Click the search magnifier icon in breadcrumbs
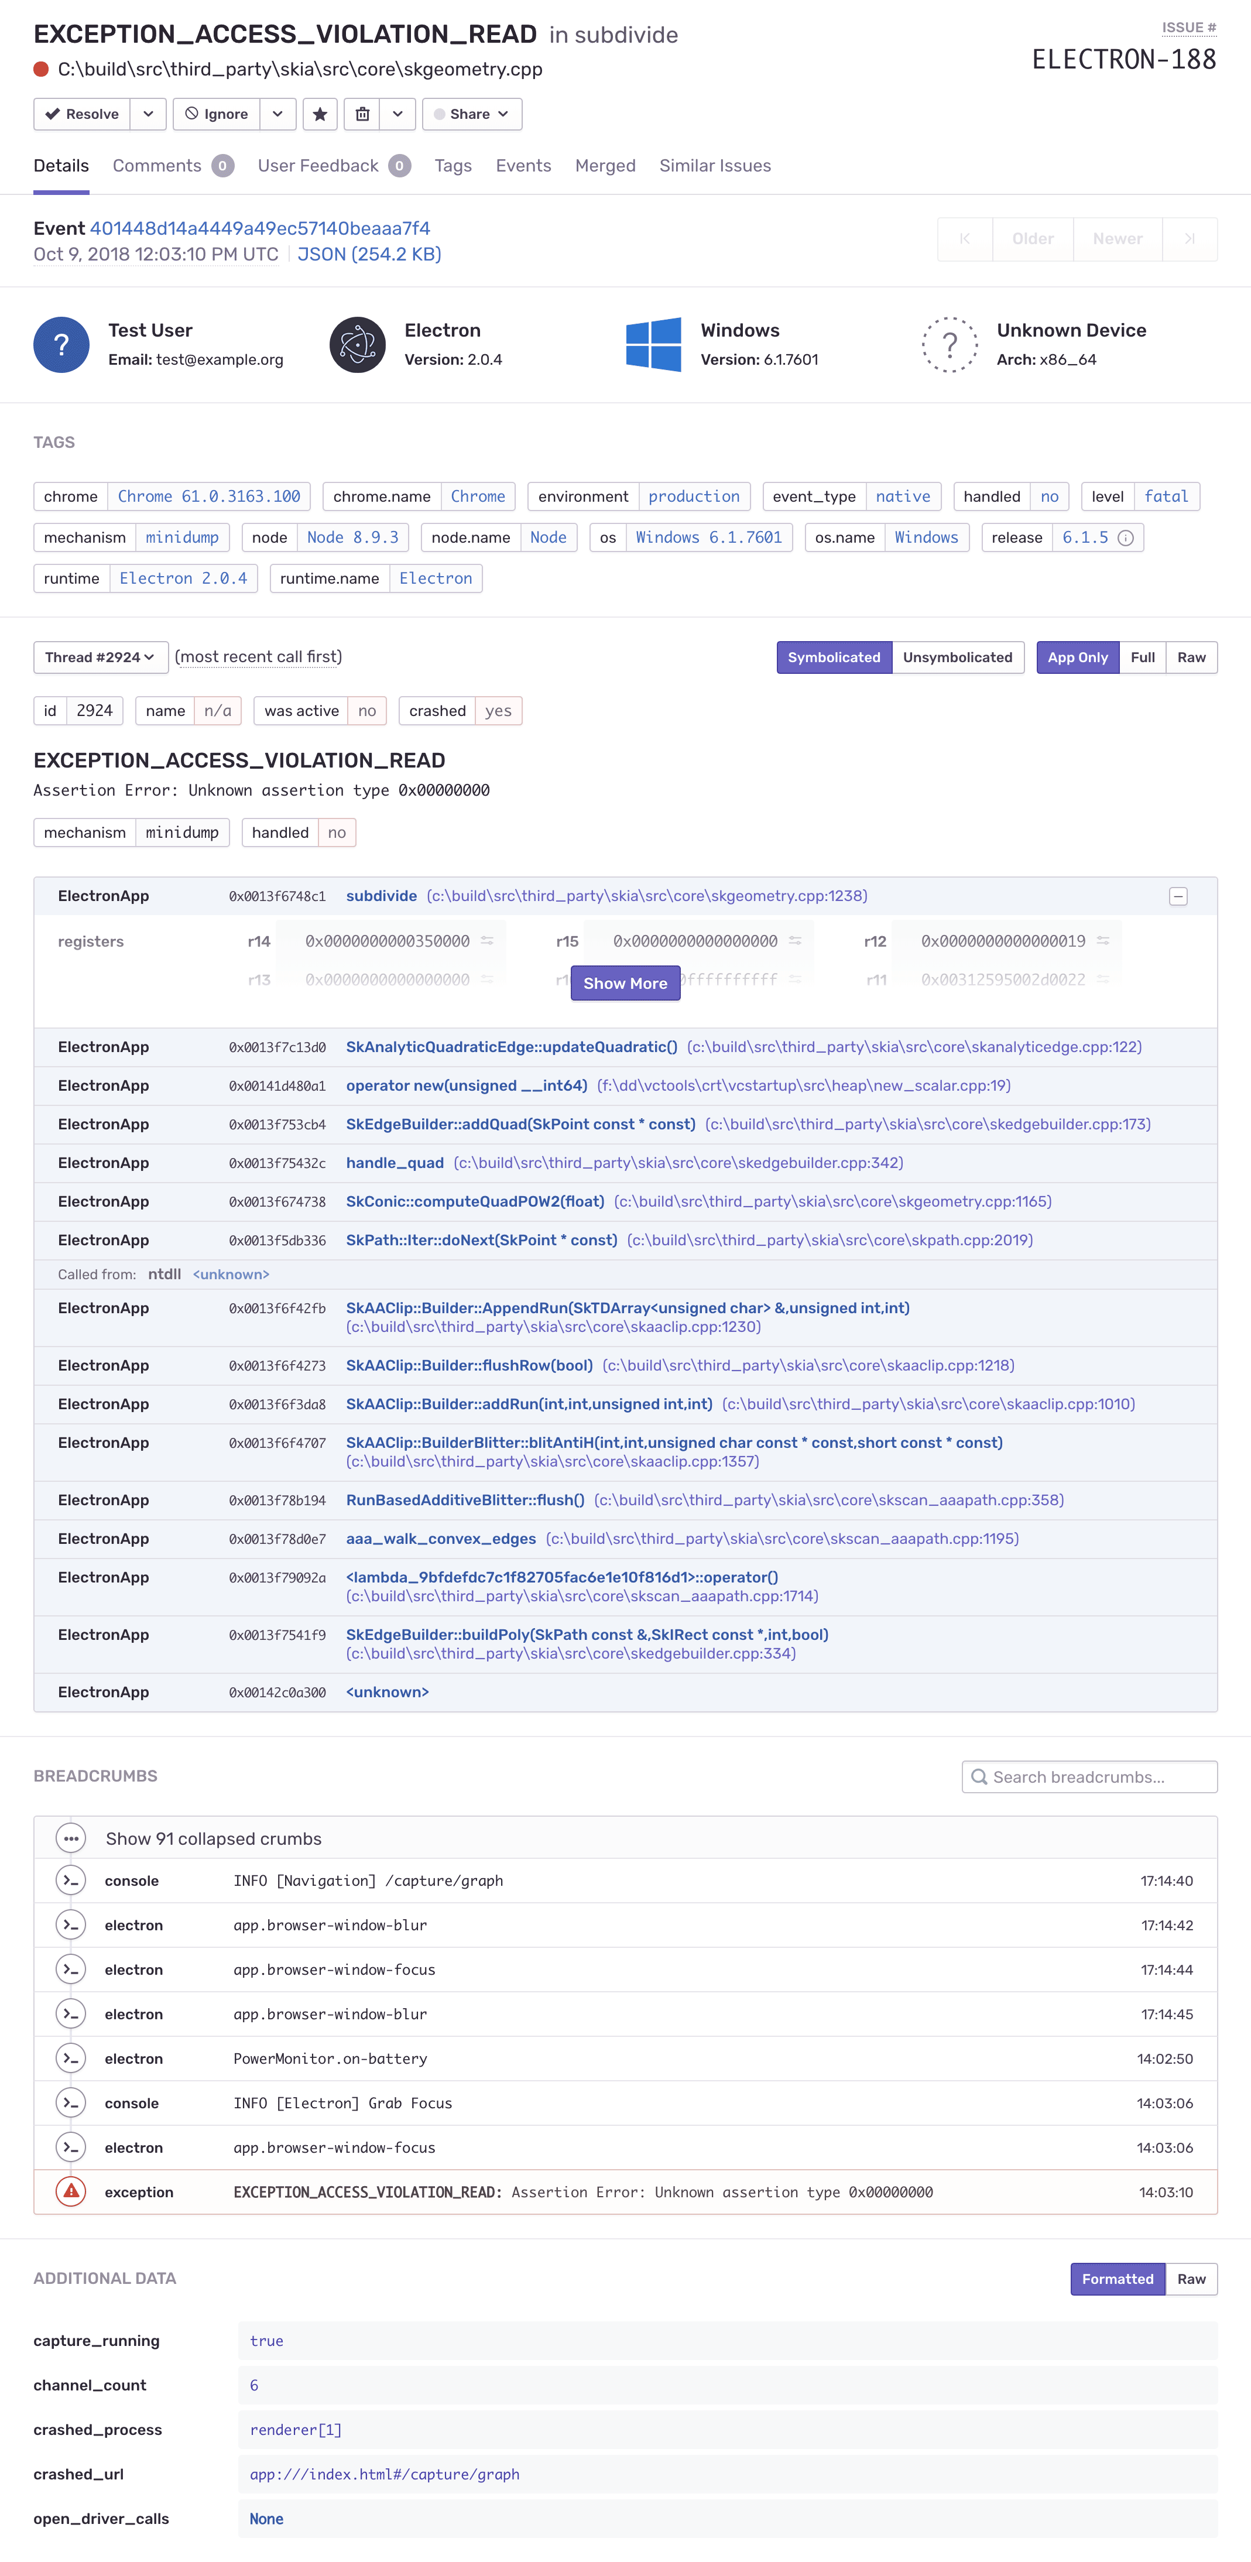Screen dimensions: 1251x2562 [979, 1777]
